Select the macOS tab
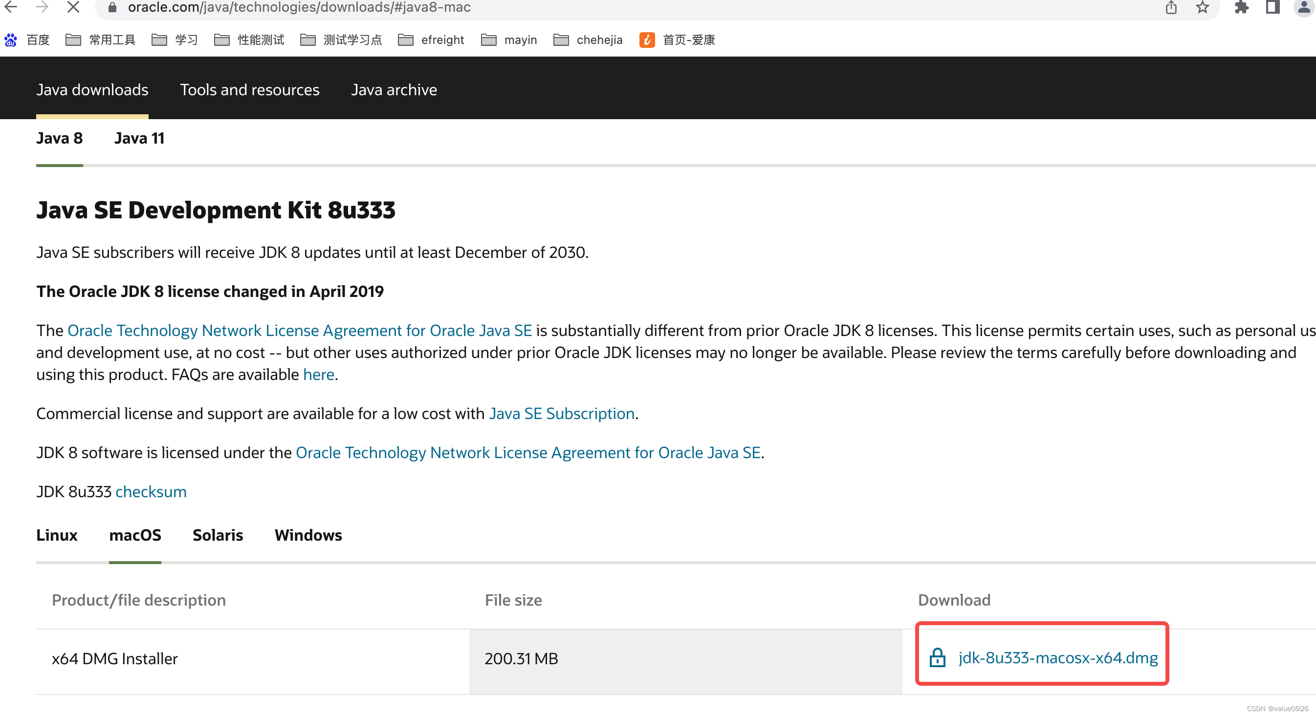Image resolution: width=1316 pixels, height=716 pixels. [x=135, y=535]
